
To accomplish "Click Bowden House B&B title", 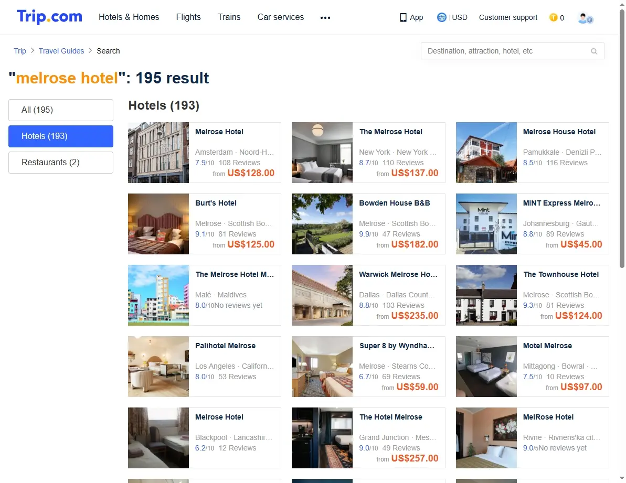I will [x=395, y=203].
